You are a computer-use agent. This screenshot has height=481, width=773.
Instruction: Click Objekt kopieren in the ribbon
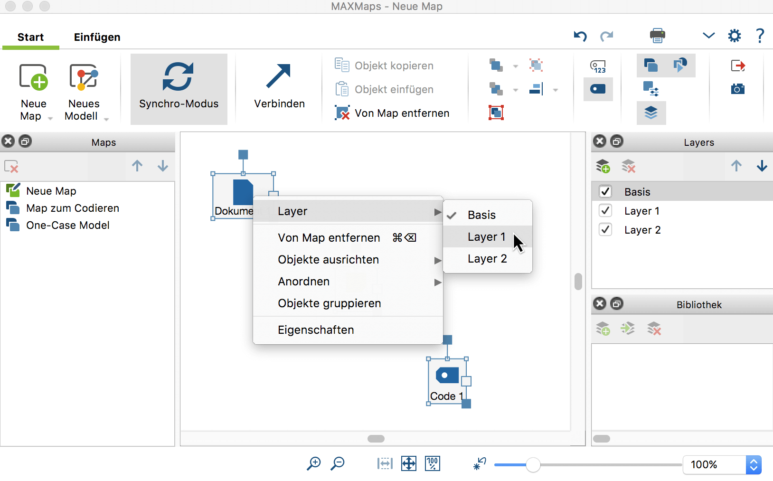[x=384, y=65]
